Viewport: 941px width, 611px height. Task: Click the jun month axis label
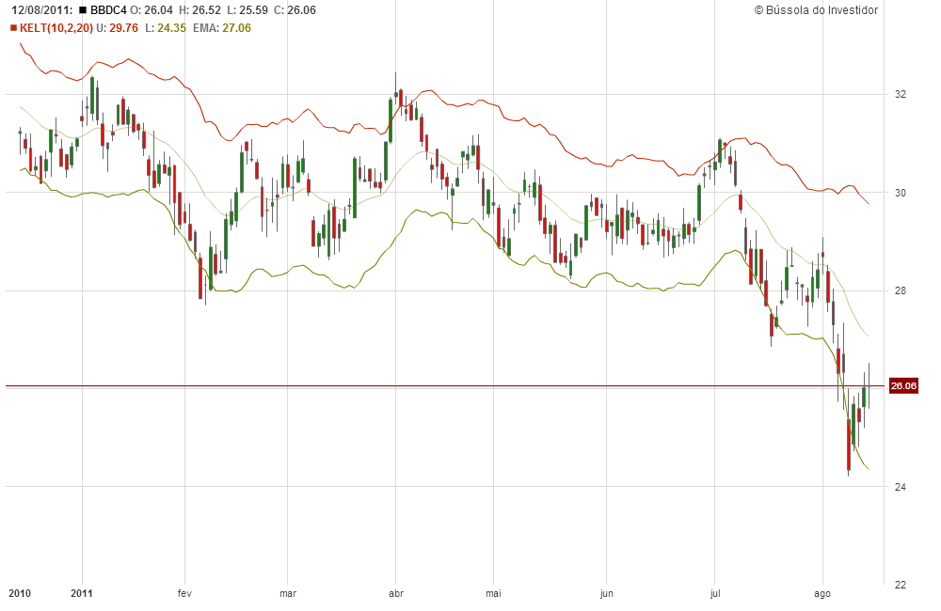pyautogui.click(x=607, y=594)
